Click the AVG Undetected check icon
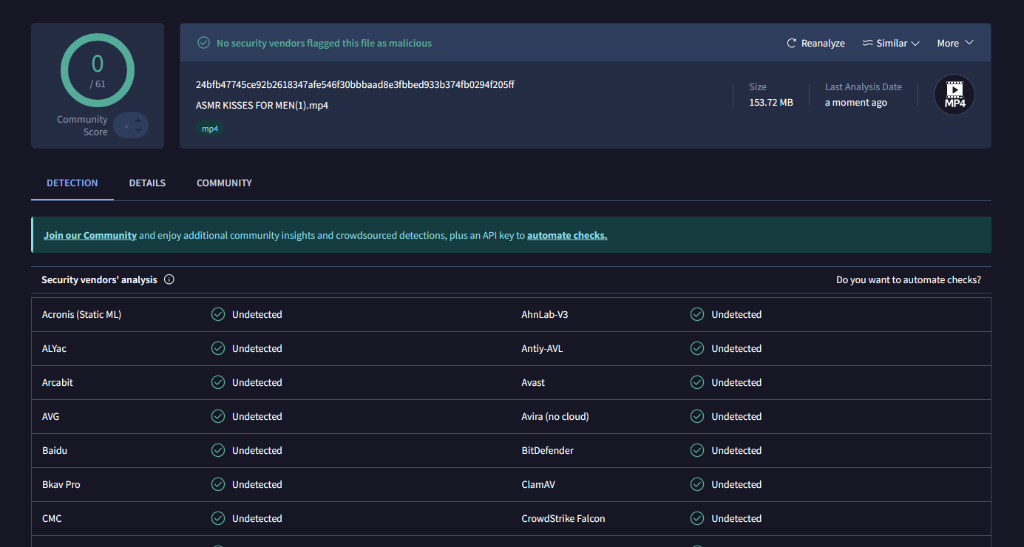Viewport: 1024px width, 547px height. (218, 416)
